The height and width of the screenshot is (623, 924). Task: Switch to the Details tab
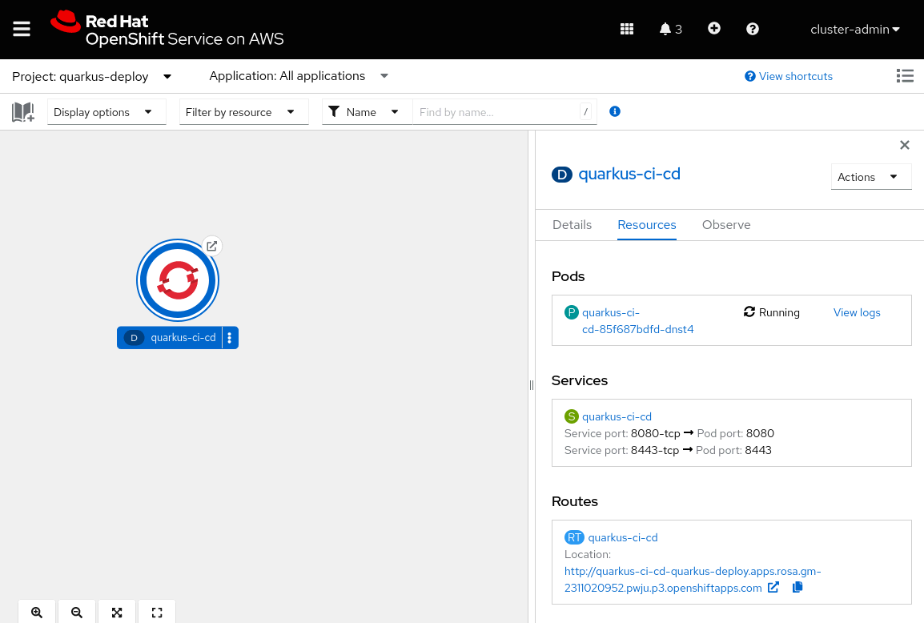click(572, 225)
